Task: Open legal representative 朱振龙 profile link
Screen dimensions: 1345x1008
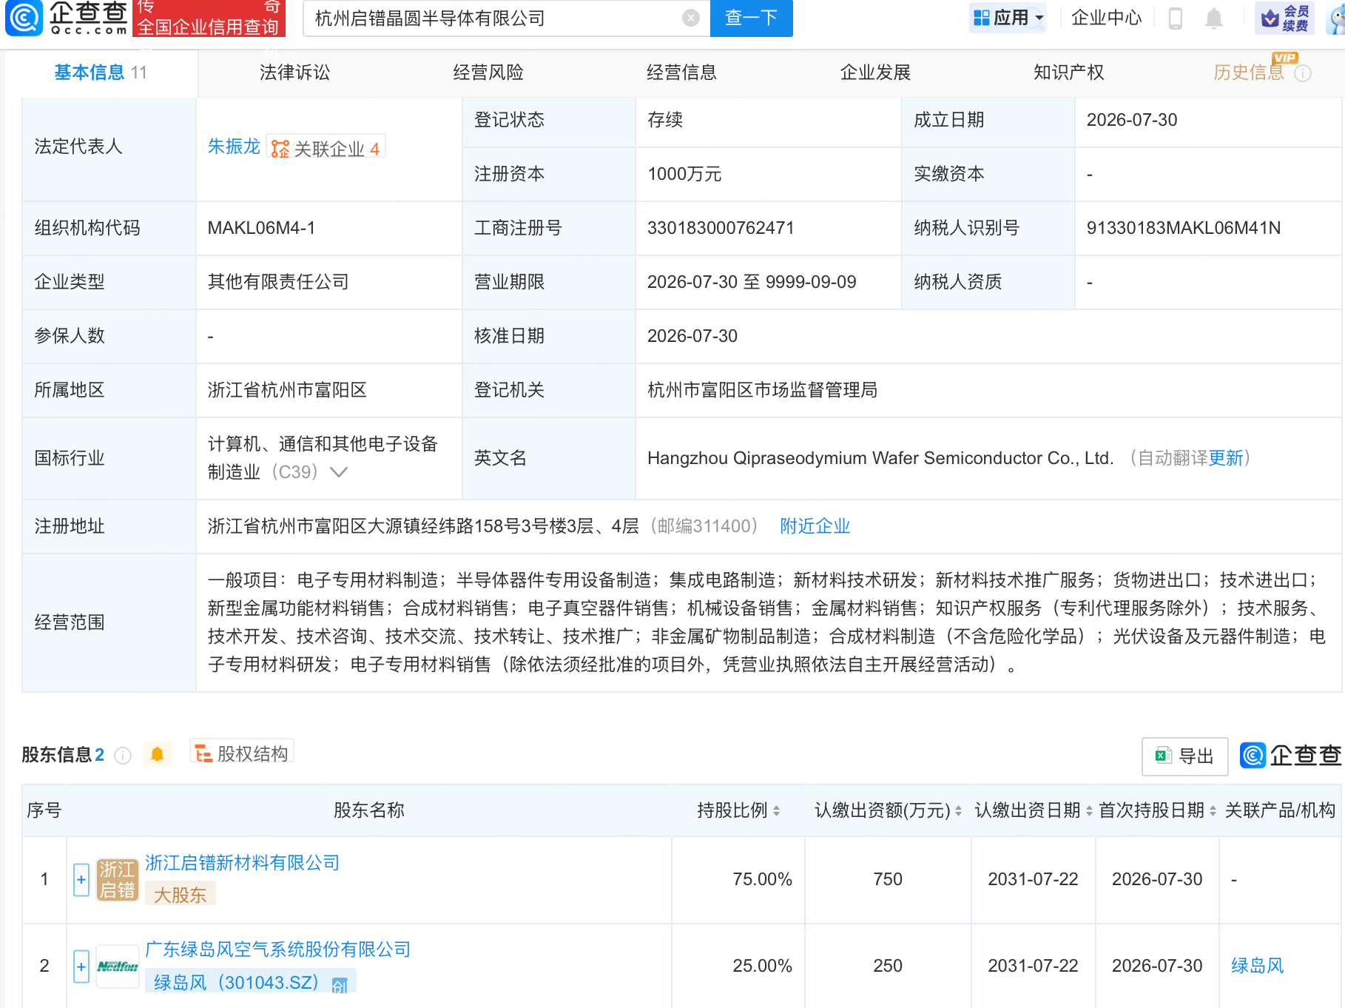Action: (234, 147)
